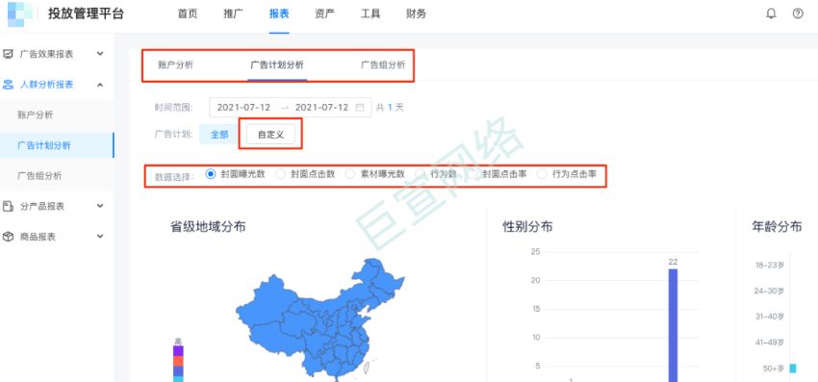Select the 封面点击数 radio button
The image size is (818, 382).
tap(281, 174)
